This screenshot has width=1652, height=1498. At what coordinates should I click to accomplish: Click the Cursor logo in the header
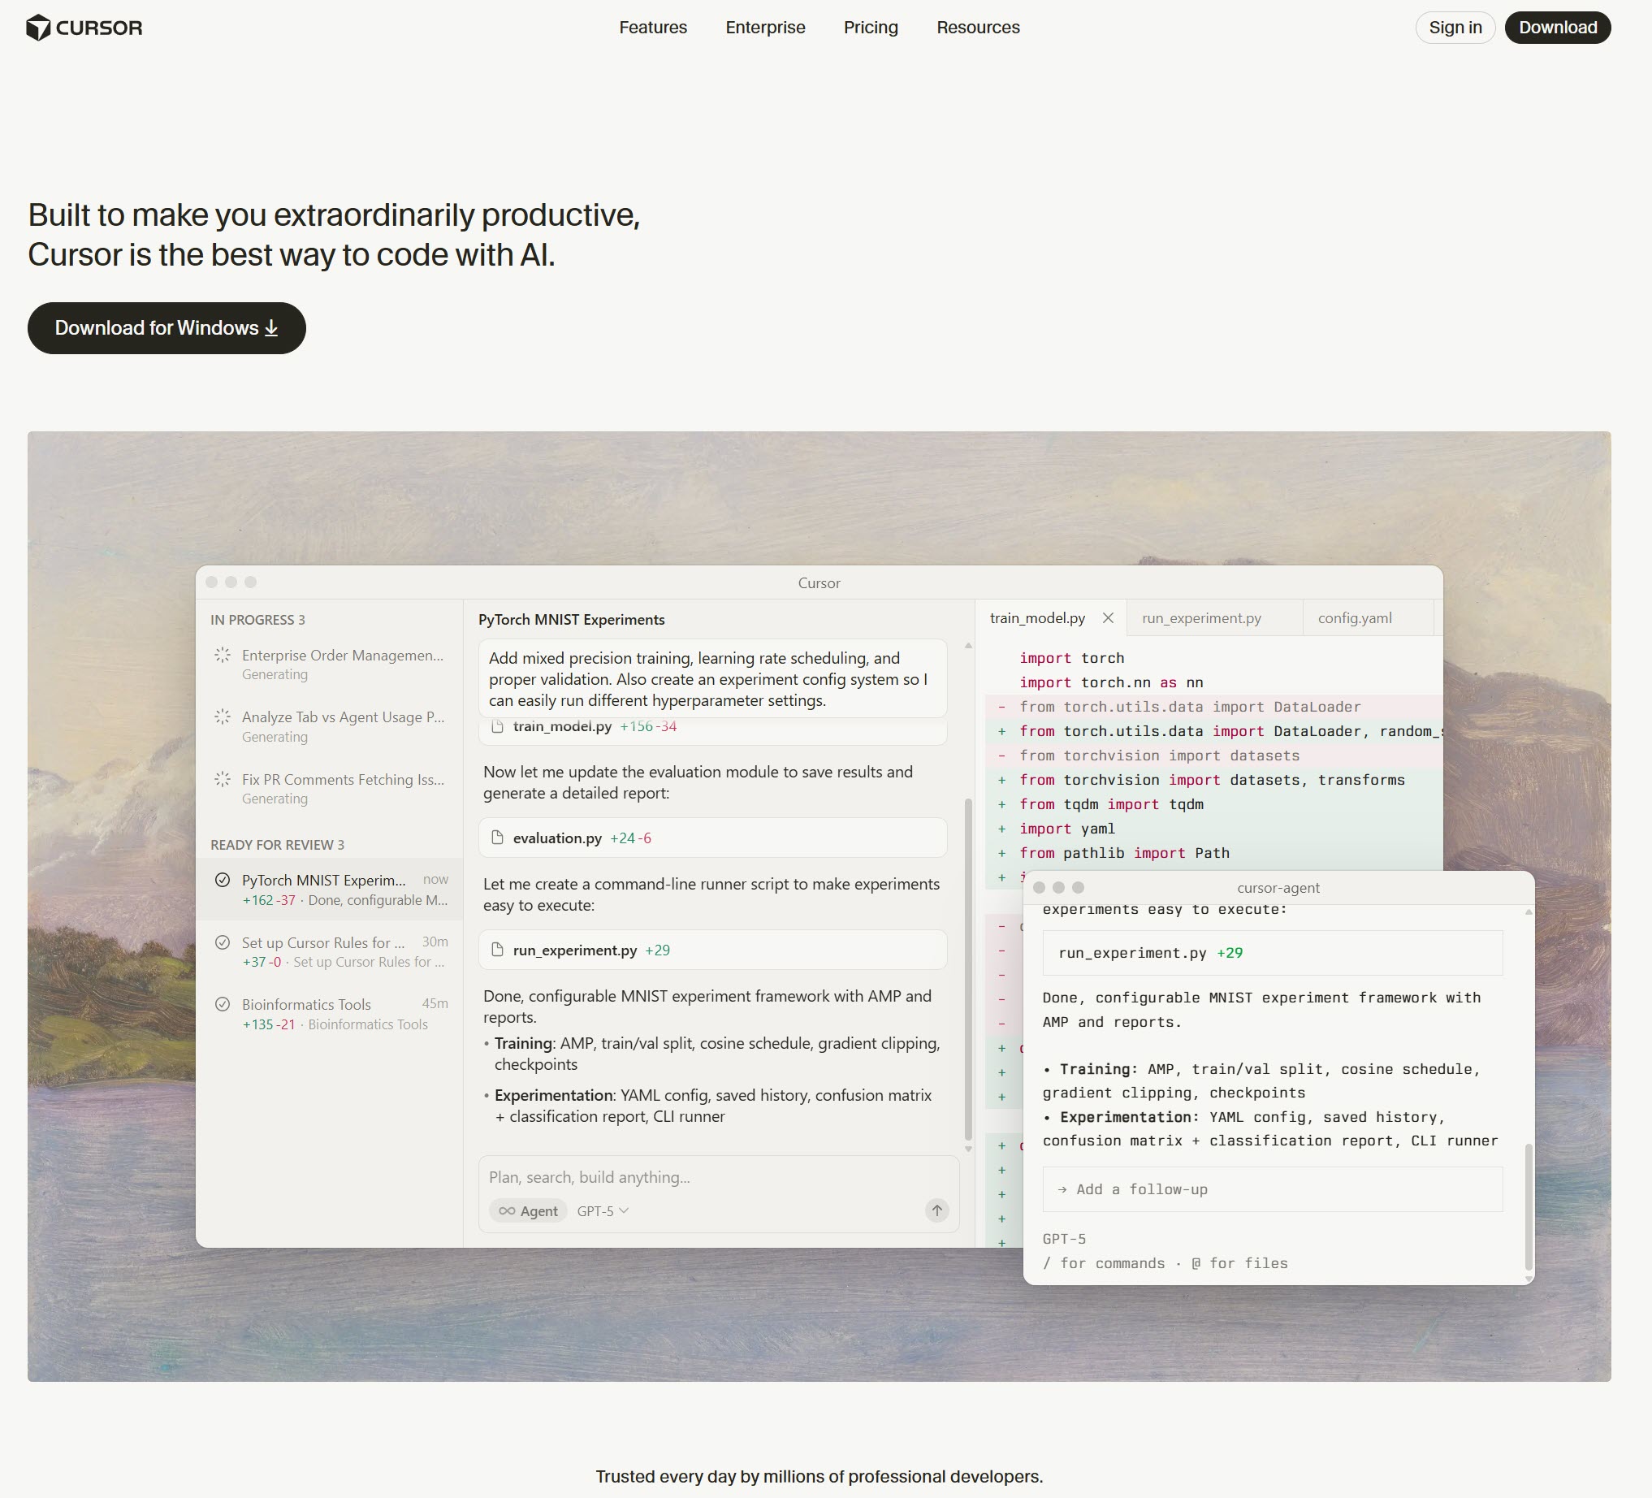click(x=84, y=27)
